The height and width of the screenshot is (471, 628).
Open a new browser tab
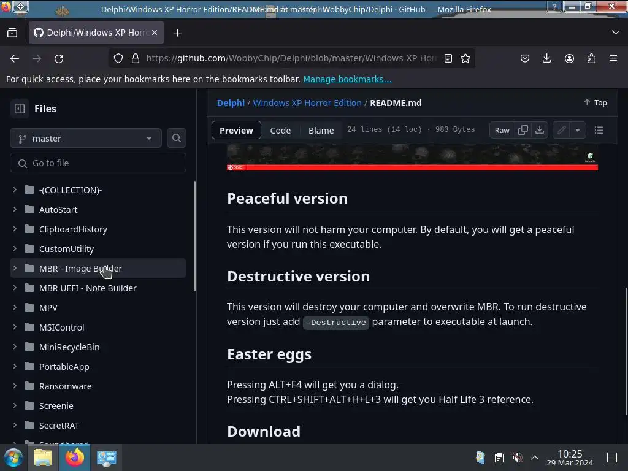point(177,33)
